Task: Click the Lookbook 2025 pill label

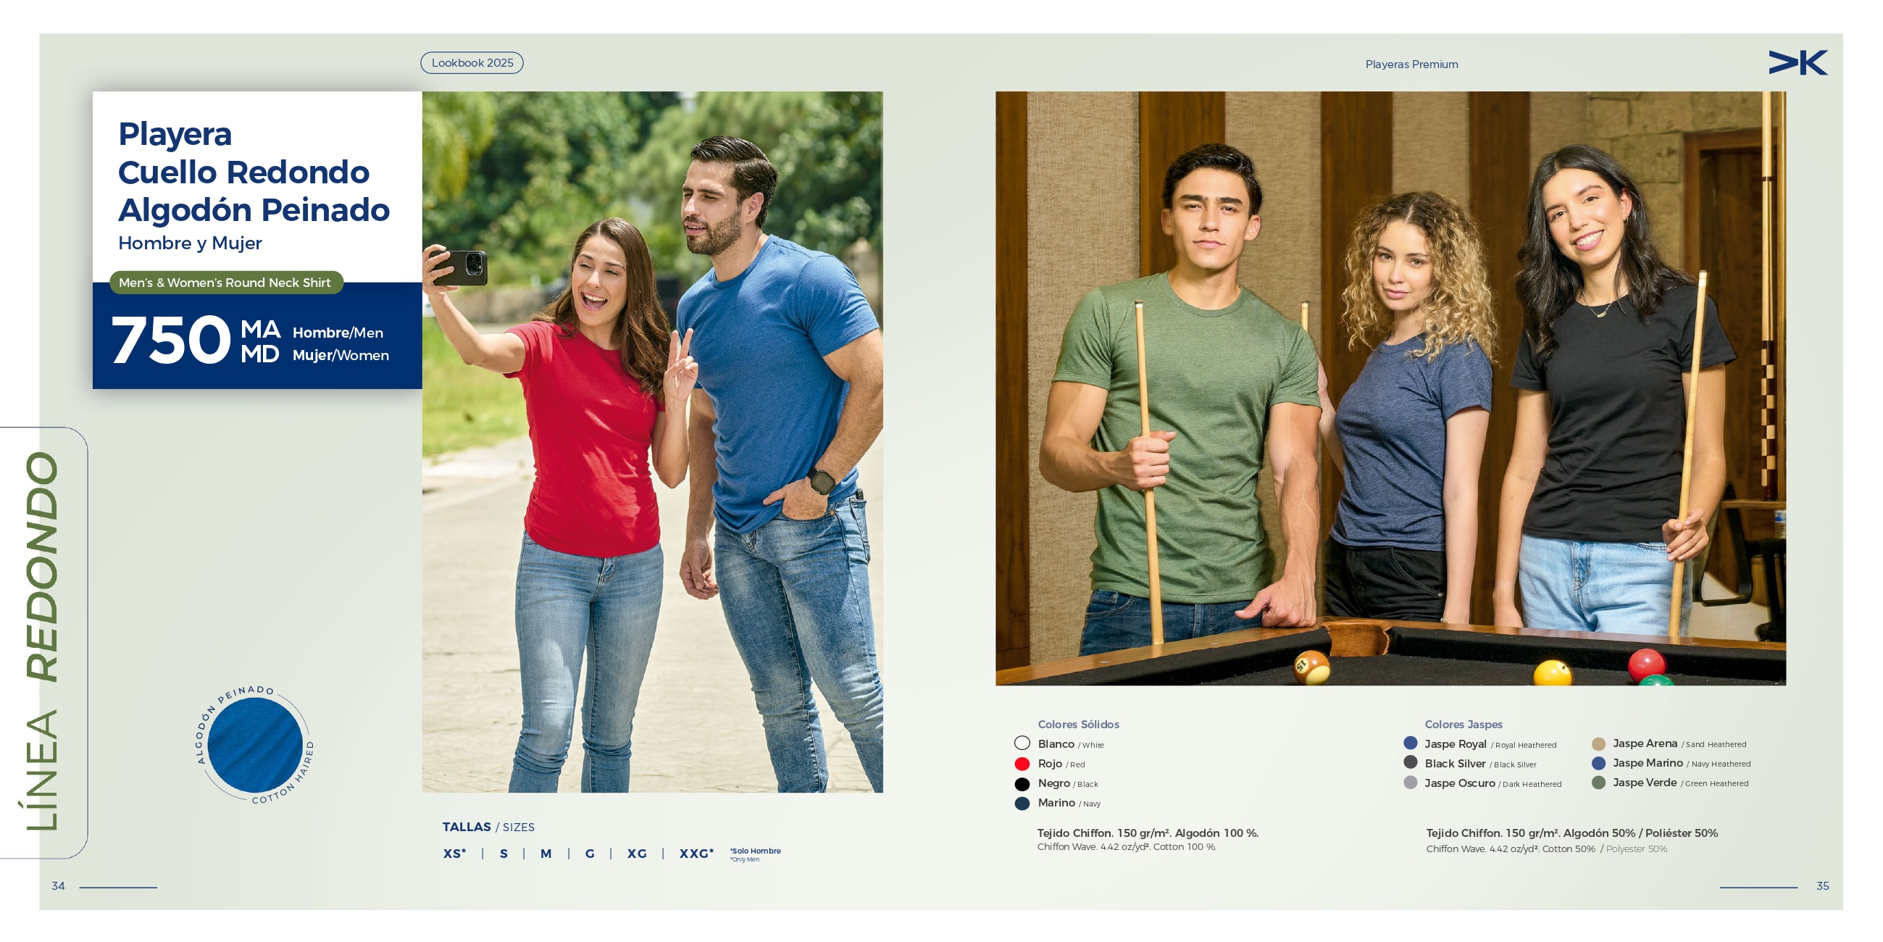Action: tap(472, 63)
